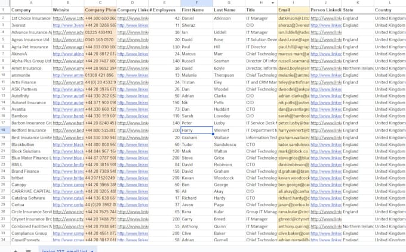Image resolution: width=406 pixels, height=252 pixels.
Task: Select 'Northern Ireland' in Combined Facilities row
Action: 358,226
